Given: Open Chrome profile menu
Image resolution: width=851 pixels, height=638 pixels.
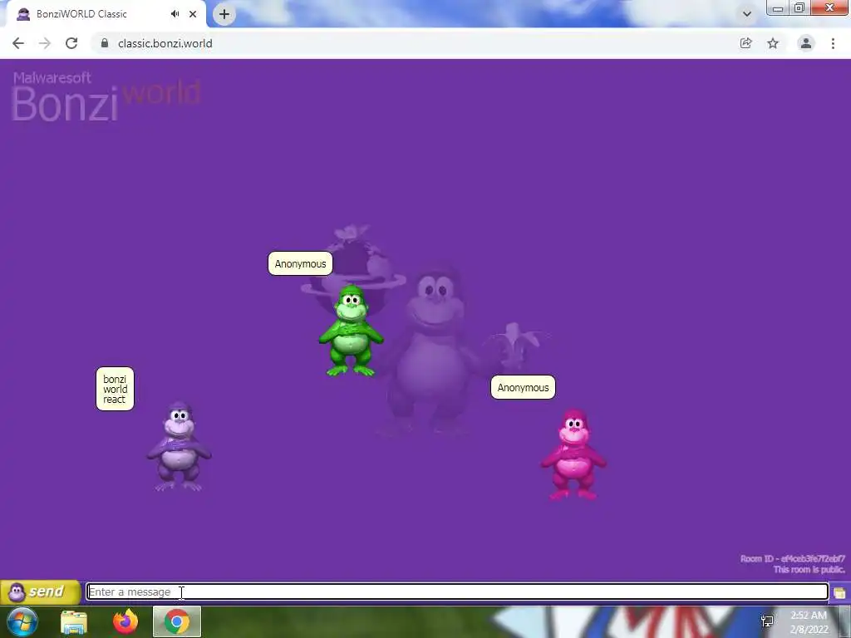Looking at the screenshot, I should click(x=806, y=43).
